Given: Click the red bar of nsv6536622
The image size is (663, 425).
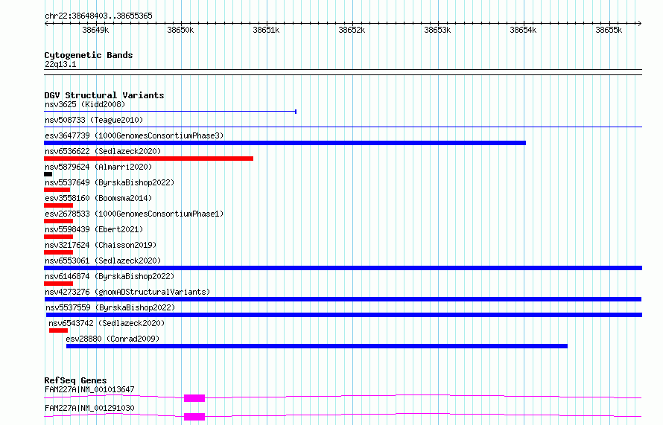Looking at the screenshot, I should pyautogui.click(x=148, y=159).
